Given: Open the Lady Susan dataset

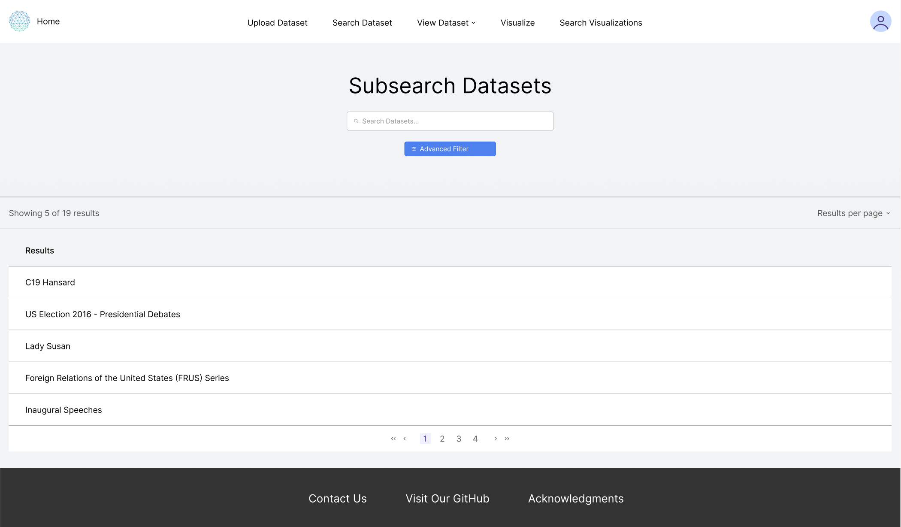Looking at the screenshot, I should tap(48, 346).
